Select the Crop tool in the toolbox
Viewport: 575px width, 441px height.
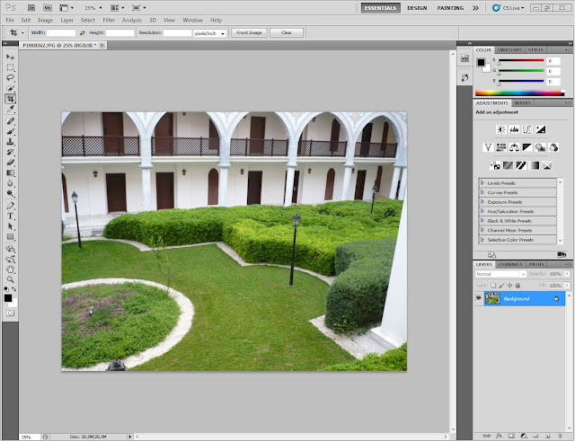(10, 99)
